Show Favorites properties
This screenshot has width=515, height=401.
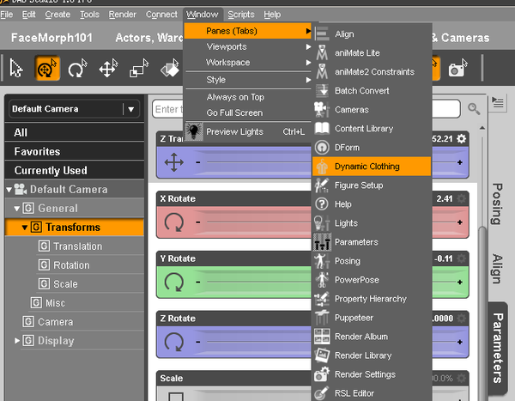tap(75, 151)
